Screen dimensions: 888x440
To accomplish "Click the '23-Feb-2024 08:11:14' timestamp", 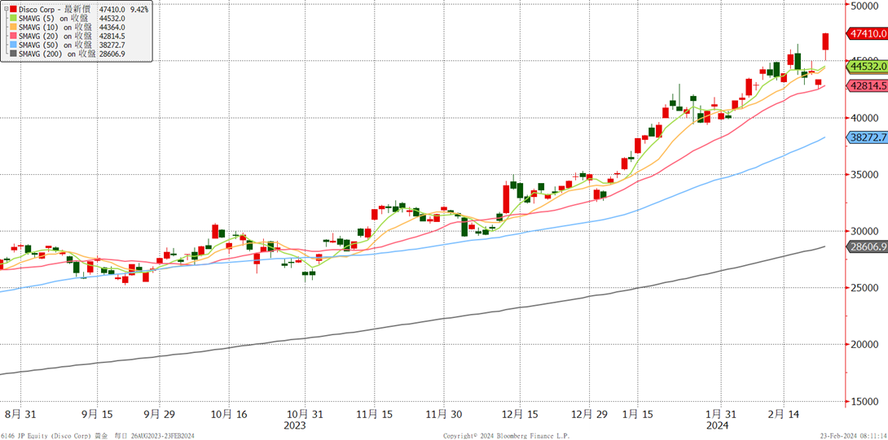I will point(853,436).
